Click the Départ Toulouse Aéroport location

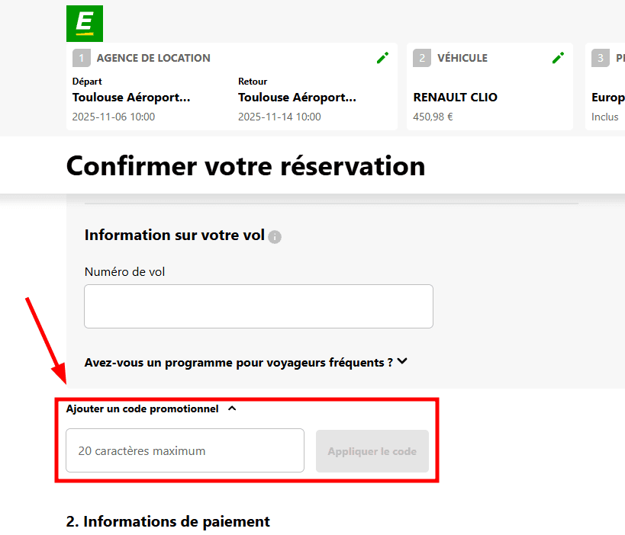coord(131,98)
